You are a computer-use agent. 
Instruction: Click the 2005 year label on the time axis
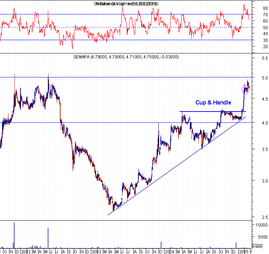click(244, 252)
